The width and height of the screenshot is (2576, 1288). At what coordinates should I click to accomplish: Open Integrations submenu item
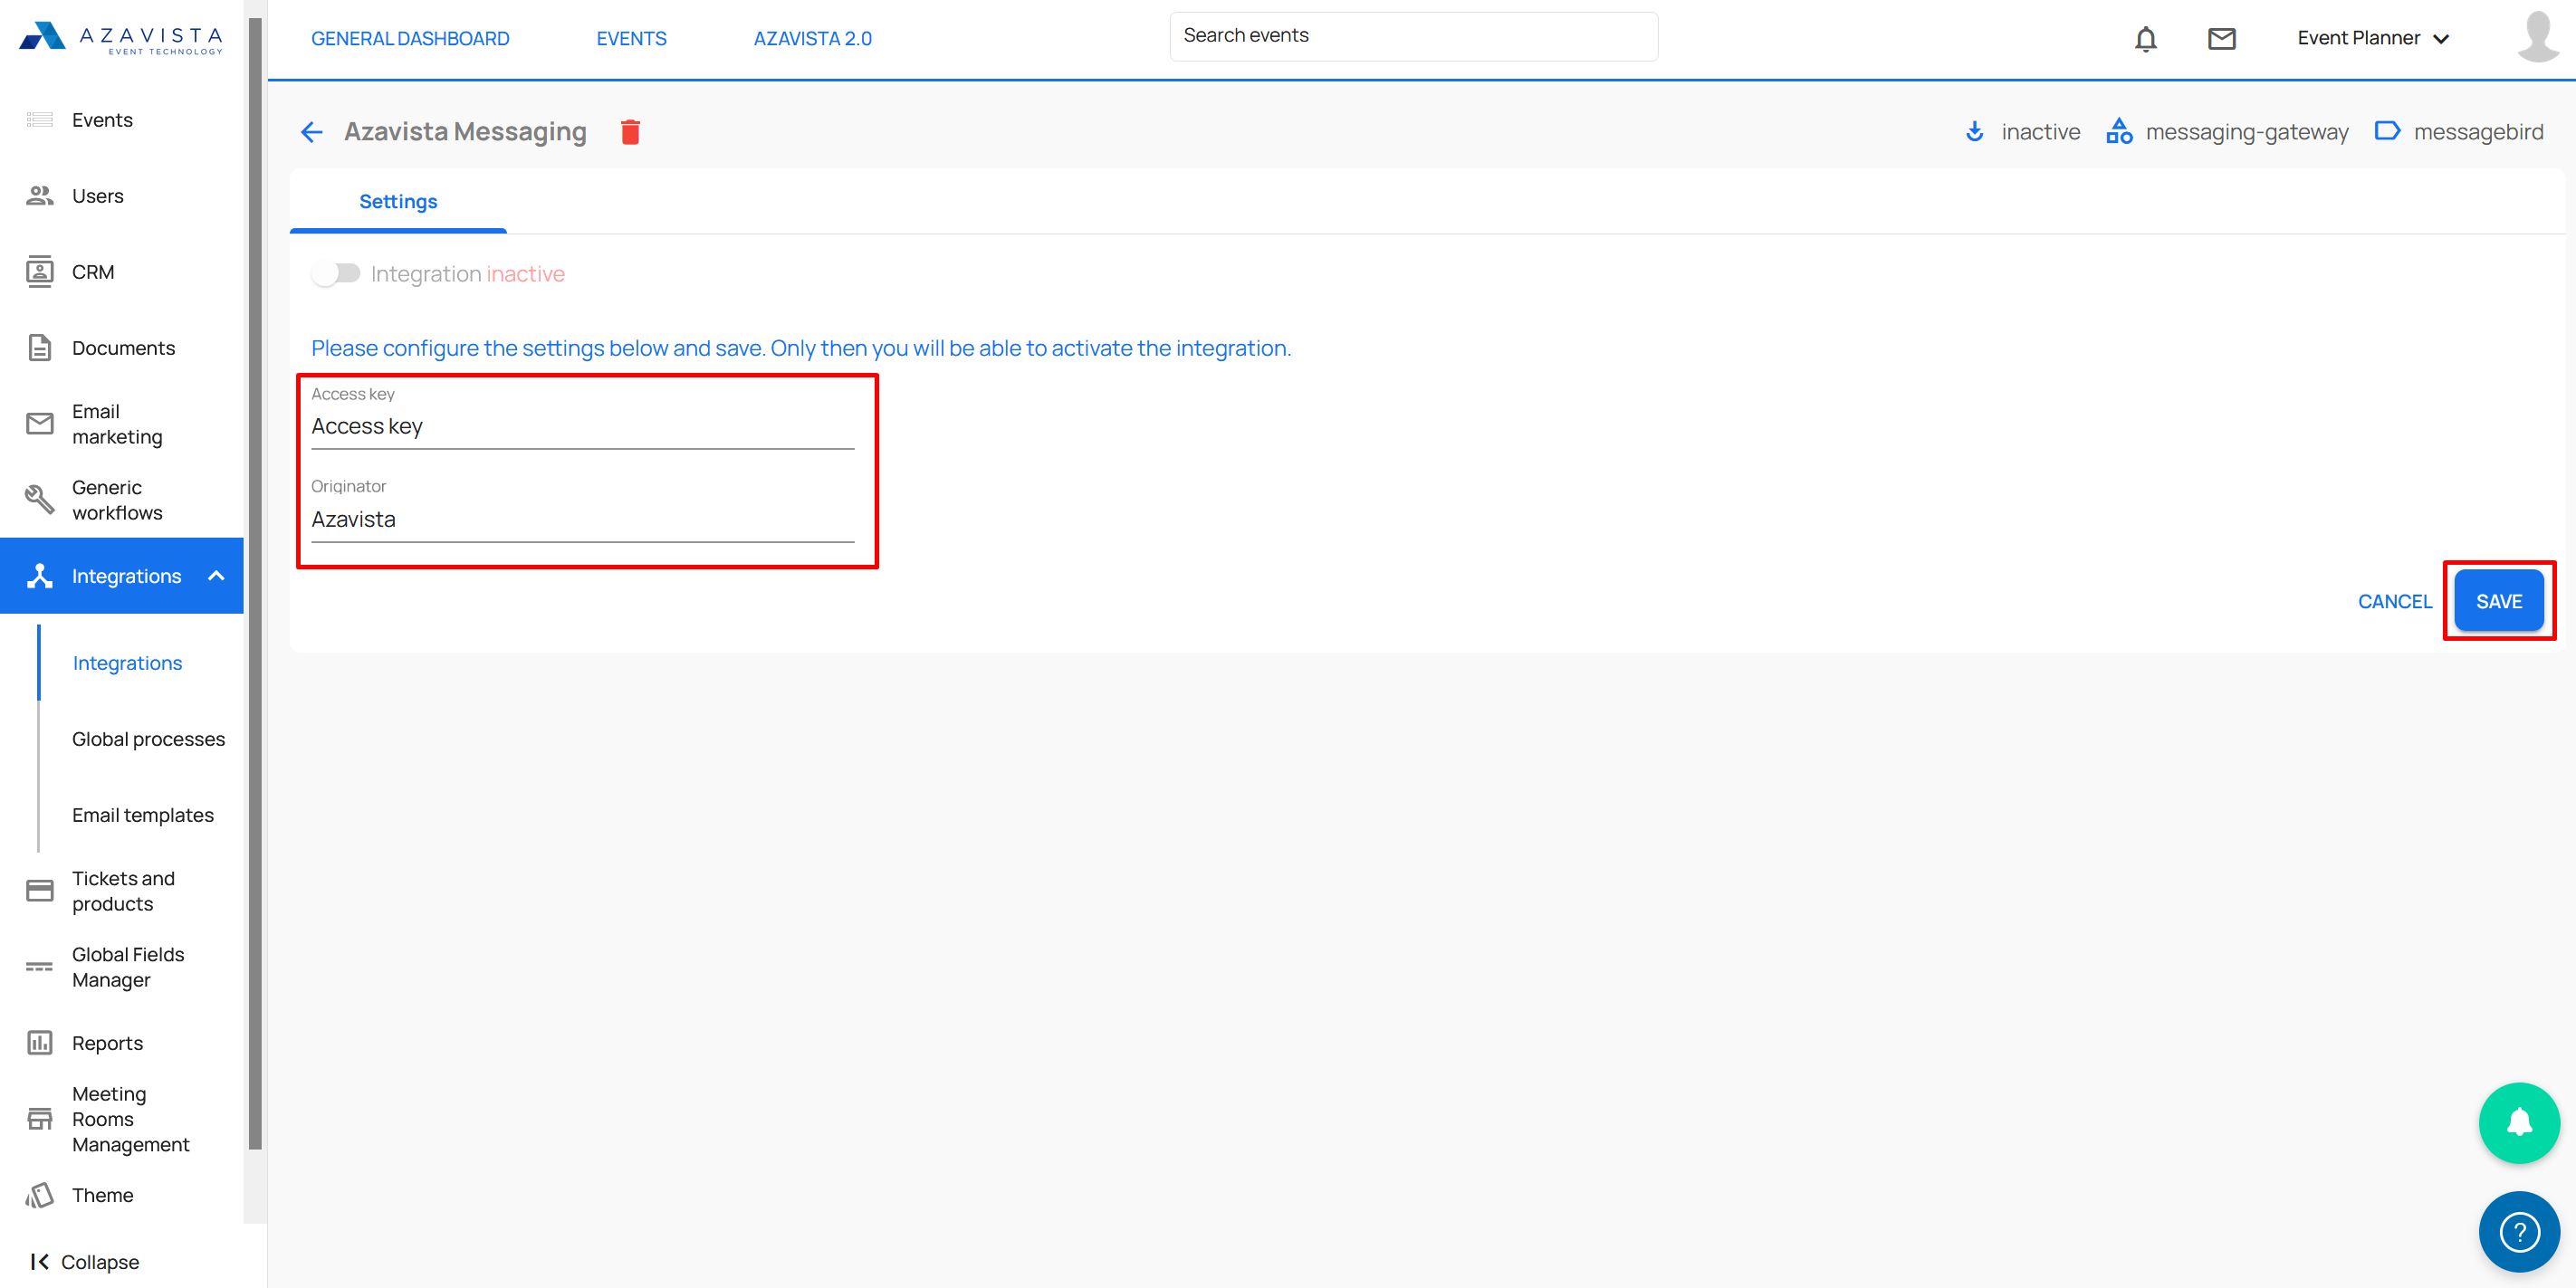[127, 663]
